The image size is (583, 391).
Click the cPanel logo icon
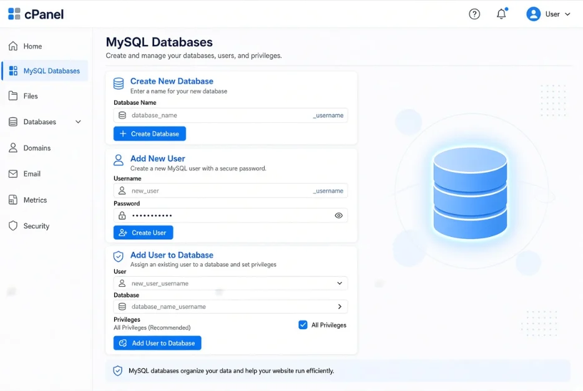14,14
